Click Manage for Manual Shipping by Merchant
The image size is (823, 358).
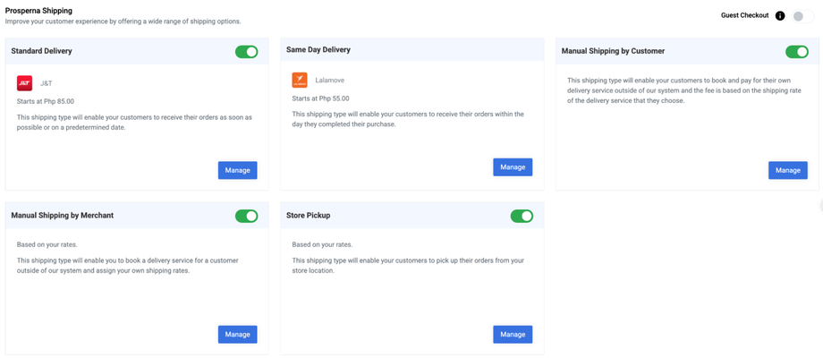[237, 335]
